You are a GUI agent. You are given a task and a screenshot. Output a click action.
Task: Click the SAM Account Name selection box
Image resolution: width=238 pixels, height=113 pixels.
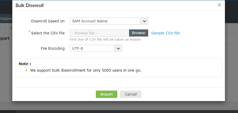pos(105,21)
